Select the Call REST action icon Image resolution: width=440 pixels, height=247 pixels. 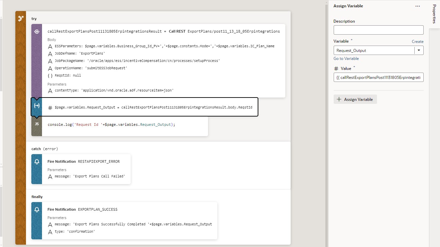[x=37, y=31]
